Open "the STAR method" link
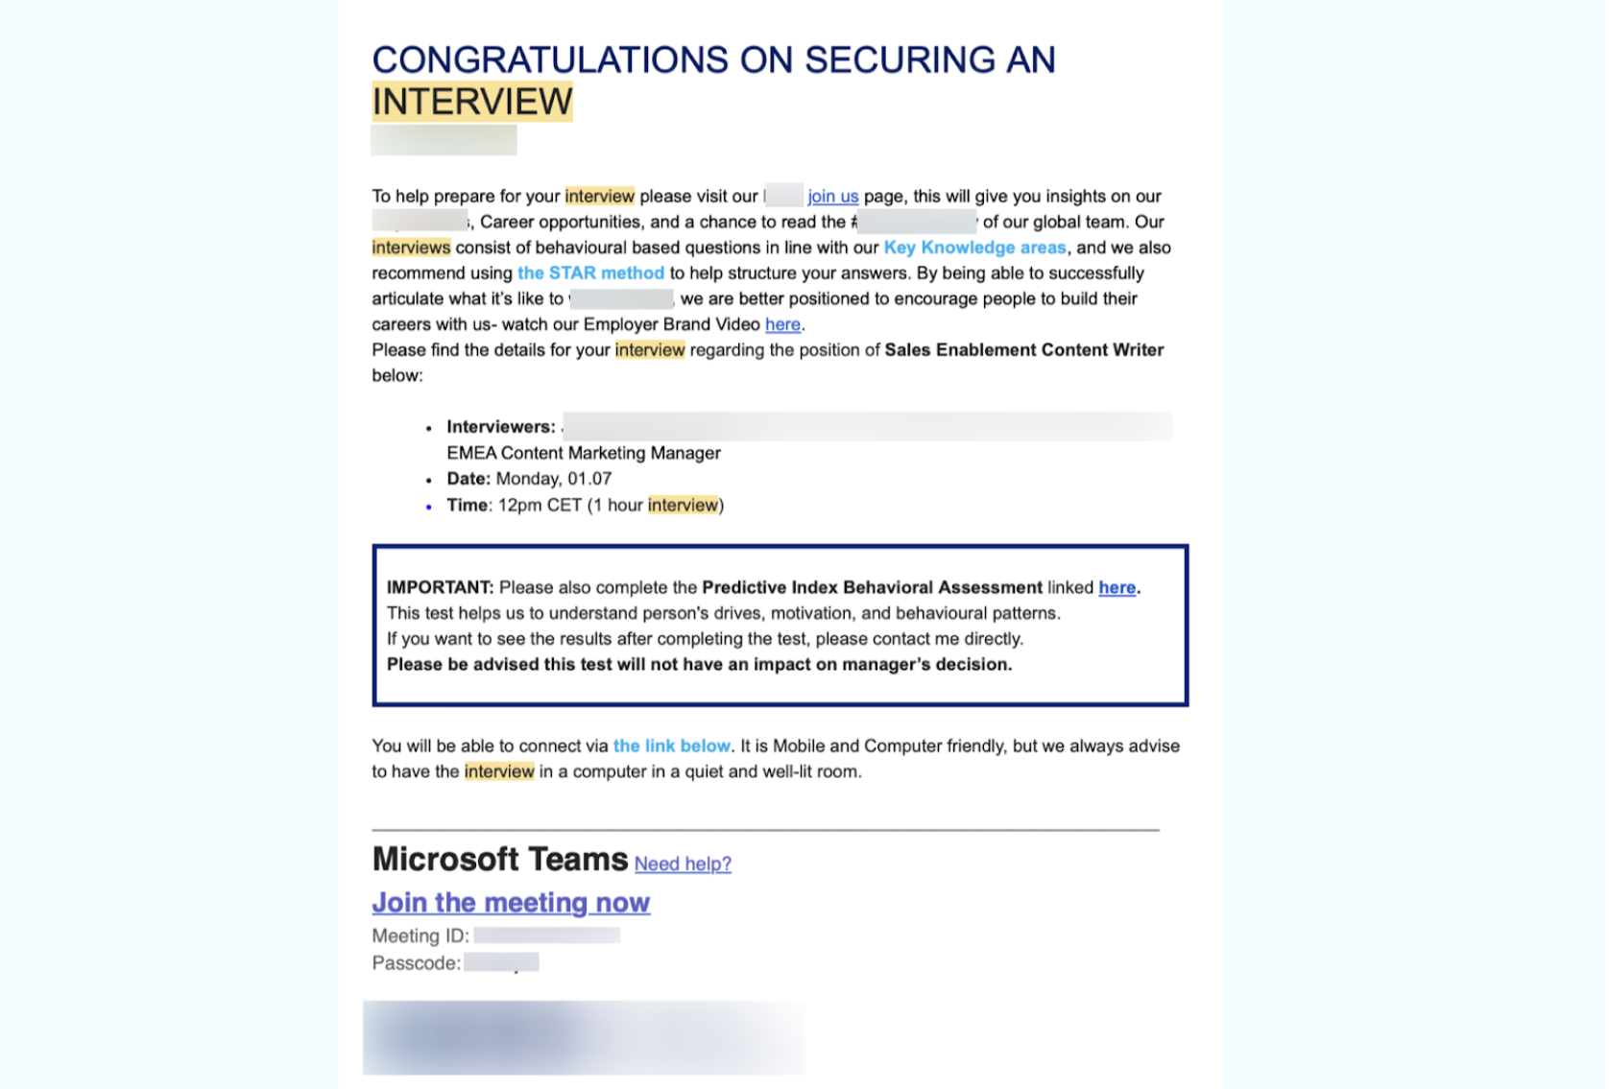Image resolution: width=1609 pixels, height=1089 pixels. [590, 273]
